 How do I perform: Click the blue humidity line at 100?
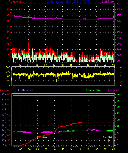(x=63, y=96)
